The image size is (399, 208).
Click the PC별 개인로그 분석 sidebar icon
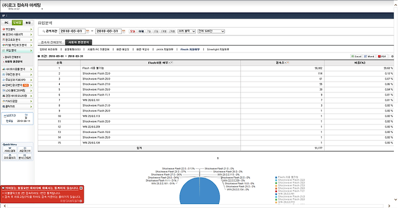(x=3, y=45)
